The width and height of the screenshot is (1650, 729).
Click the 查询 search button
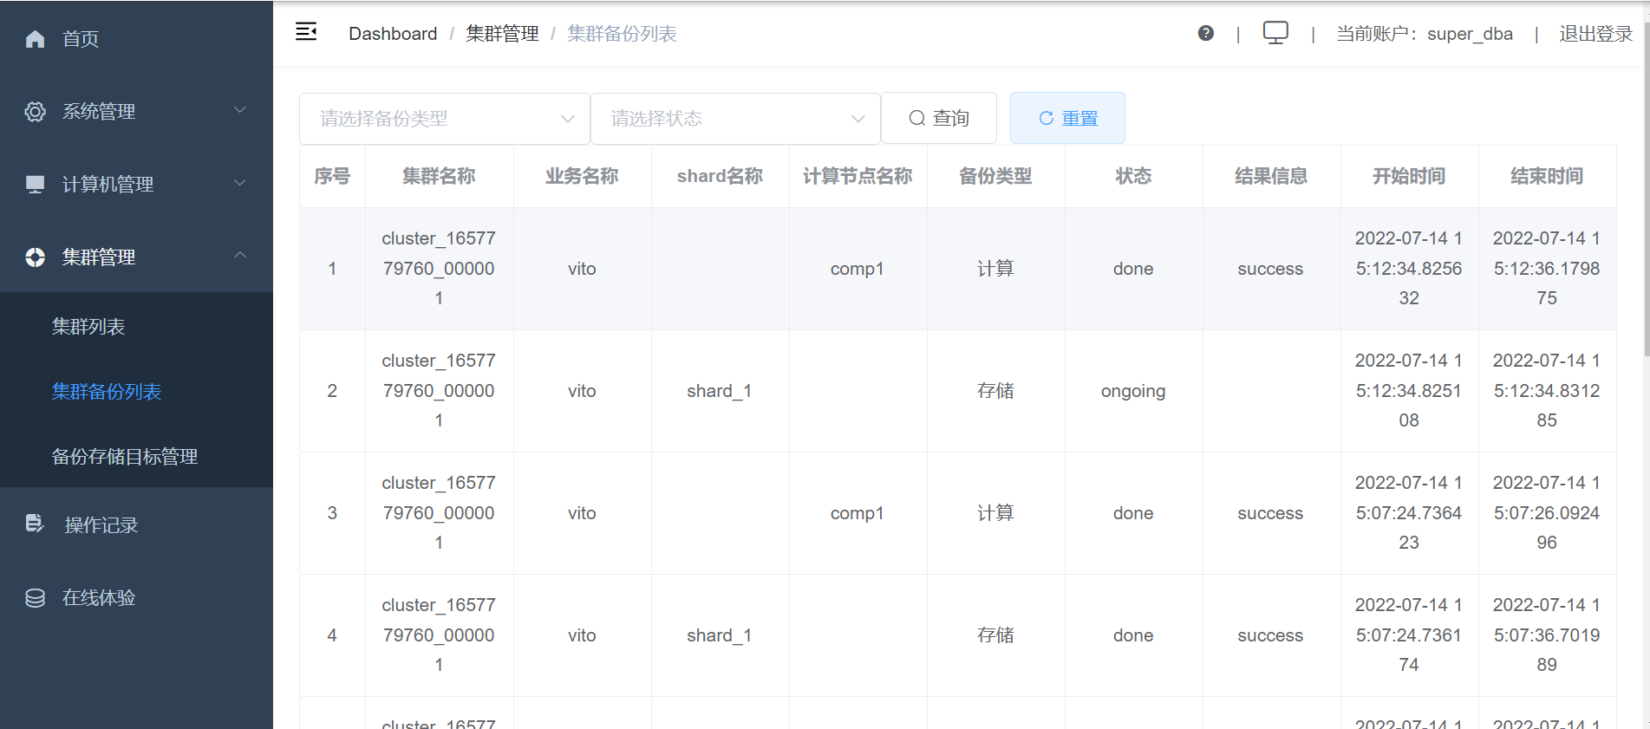point(938,118)
